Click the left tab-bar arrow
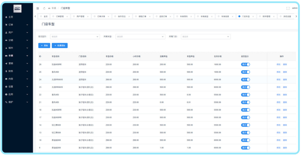The height and width of the screenshot is (155, 301). coord(35,16)
